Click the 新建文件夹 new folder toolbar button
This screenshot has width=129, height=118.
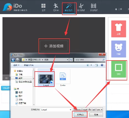(29, 65)
